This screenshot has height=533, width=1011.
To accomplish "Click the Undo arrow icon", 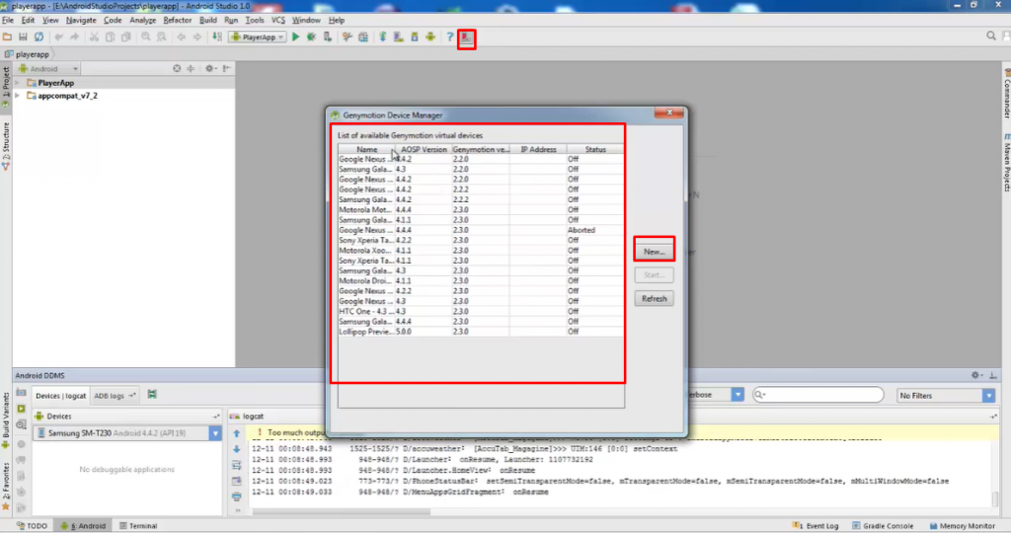I will (58, 37).
